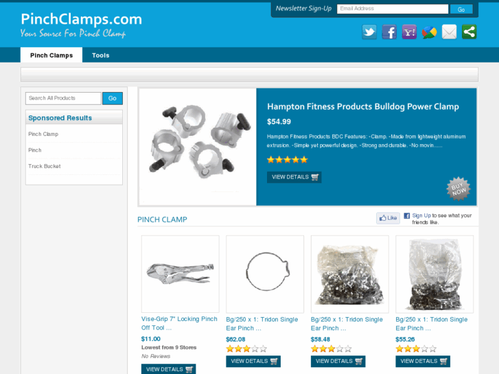Switch to the Tools tab
The height and width of the screenshot is (374, 499).
101,56
